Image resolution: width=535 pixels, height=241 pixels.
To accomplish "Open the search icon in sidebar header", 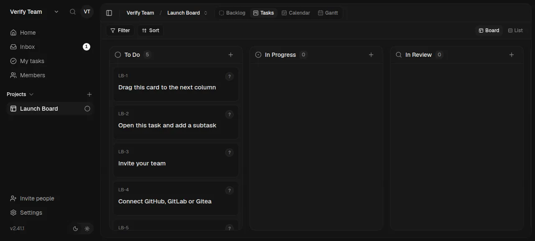I will pos(73,12).
